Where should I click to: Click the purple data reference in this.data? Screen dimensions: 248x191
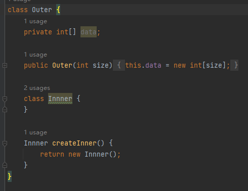pos(153,65)
